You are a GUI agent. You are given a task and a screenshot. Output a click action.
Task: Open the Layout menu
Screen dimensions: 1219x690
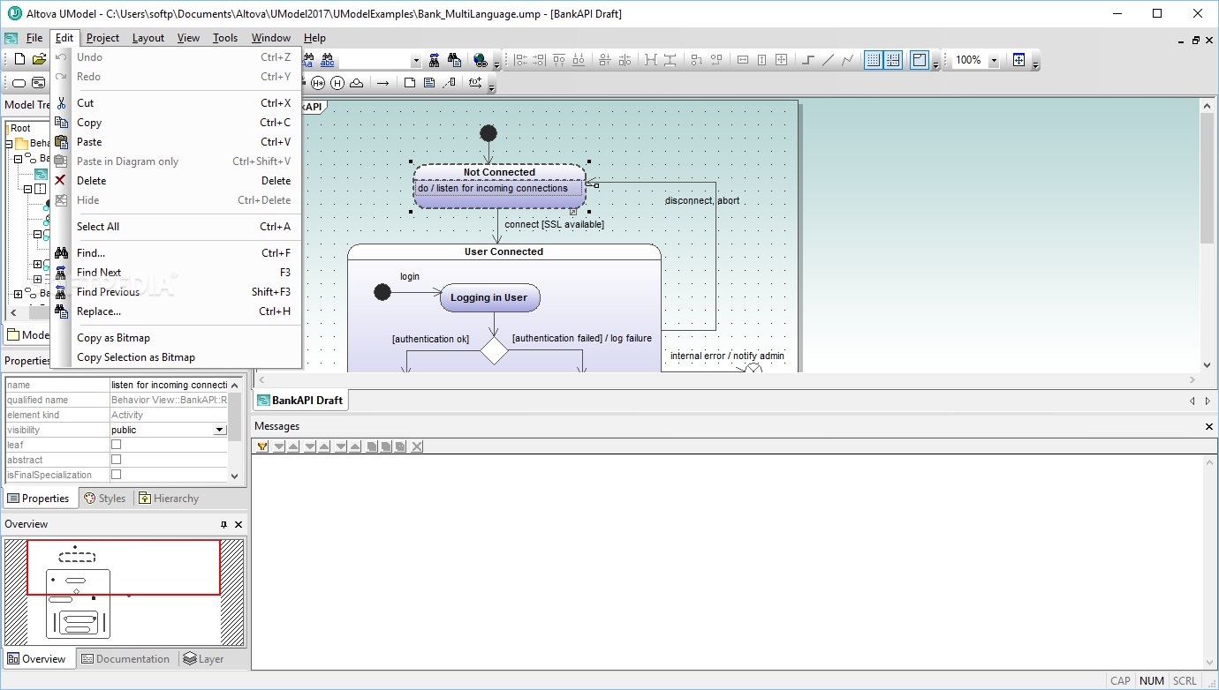pyautogui.click(x=148, y=38)
